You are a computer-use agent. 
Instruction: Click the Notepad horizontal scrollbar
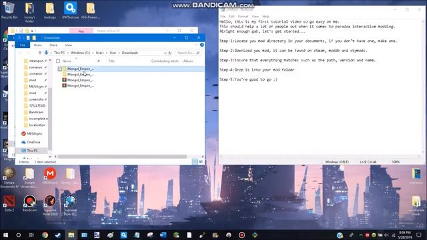(x=320, y=156)
